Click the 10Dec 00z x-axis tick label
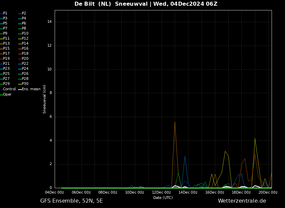The height and width of the screenshot is (208, 285). click(x=135, y=193)
